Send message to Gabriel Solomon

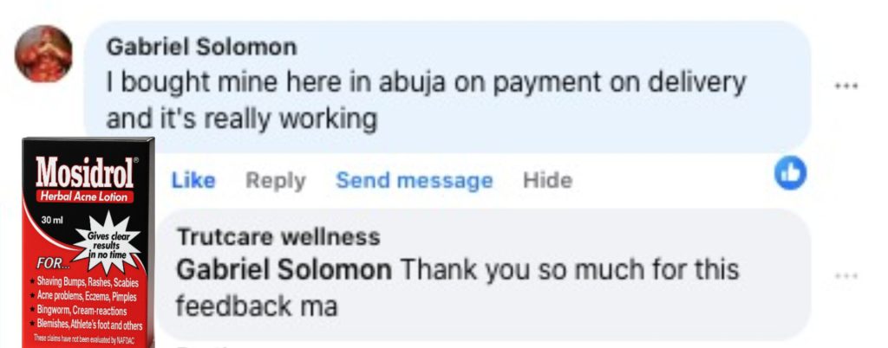pyautogui.click(x=414, y=181)
